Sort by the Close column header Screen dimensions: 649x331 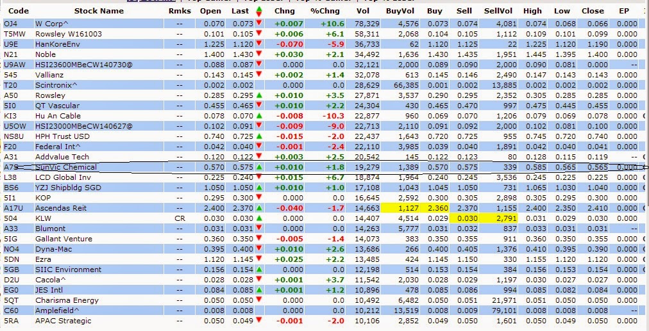pos(593,11)
